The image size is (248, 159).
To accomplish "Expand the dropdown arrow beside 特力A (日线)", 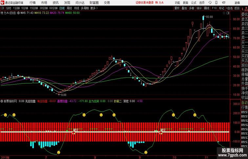I will tap(18, 13).
